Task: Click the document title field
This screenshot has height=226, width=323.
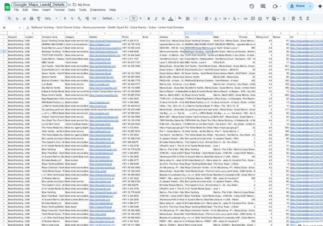Action: point(39,4)
